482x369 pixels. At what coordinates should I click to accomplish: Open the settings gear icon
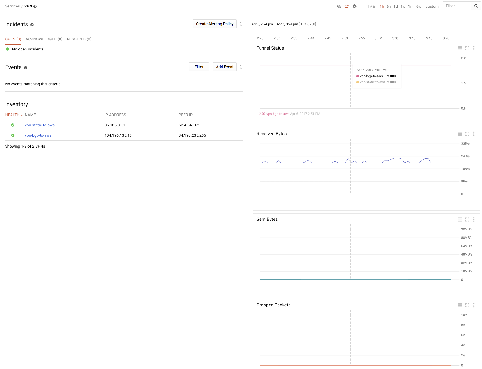pos(355,6)
